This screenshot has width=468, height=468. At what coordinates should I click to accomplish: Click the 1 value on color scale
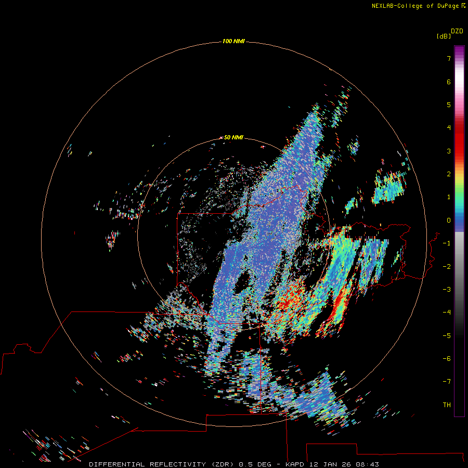click(449, 197)
